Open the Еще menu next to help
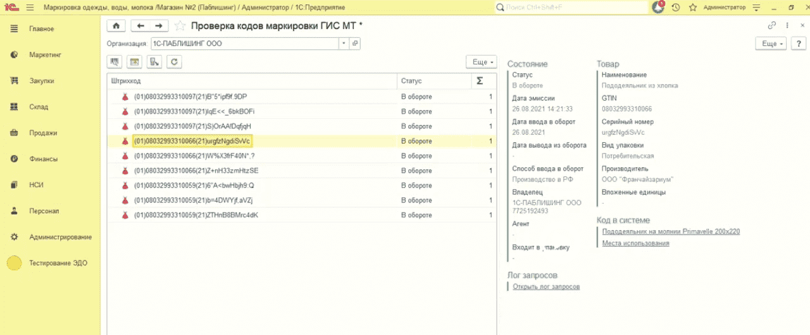810x335 pixels. coord(770,44)
